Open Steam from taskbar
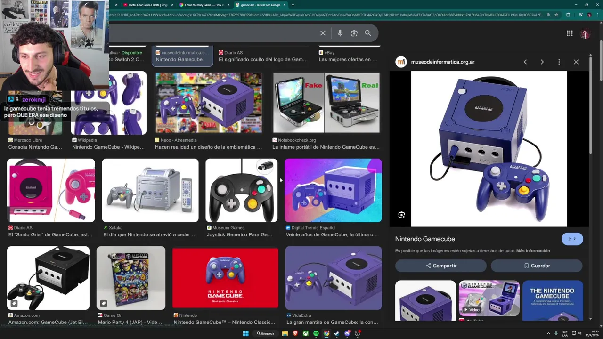Image resolution: width=603 pixels, height=339 pixels. click(x=337, y=333)
